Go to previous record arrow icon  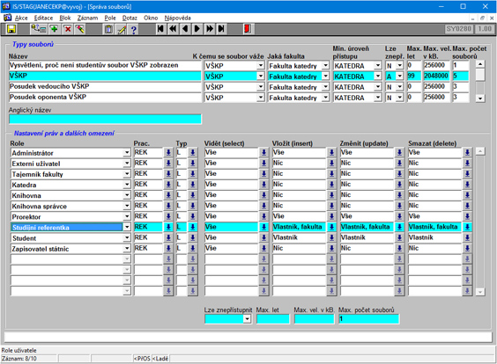pyautogui.click(x=185, y=29)
